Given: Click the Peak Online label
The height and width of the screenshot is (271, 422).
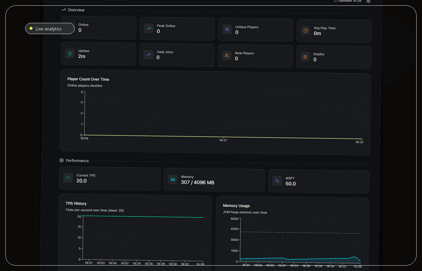Looking at the screenshot, I should 166,26.
